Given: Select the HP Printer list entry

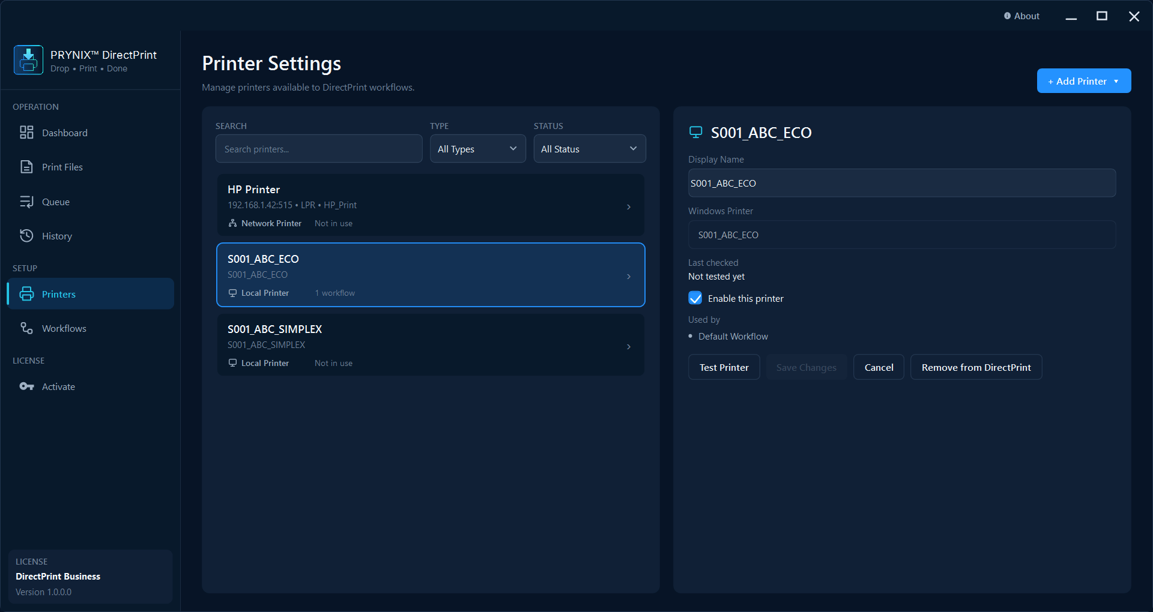Looking at the screenshot, I should [431, 205].
